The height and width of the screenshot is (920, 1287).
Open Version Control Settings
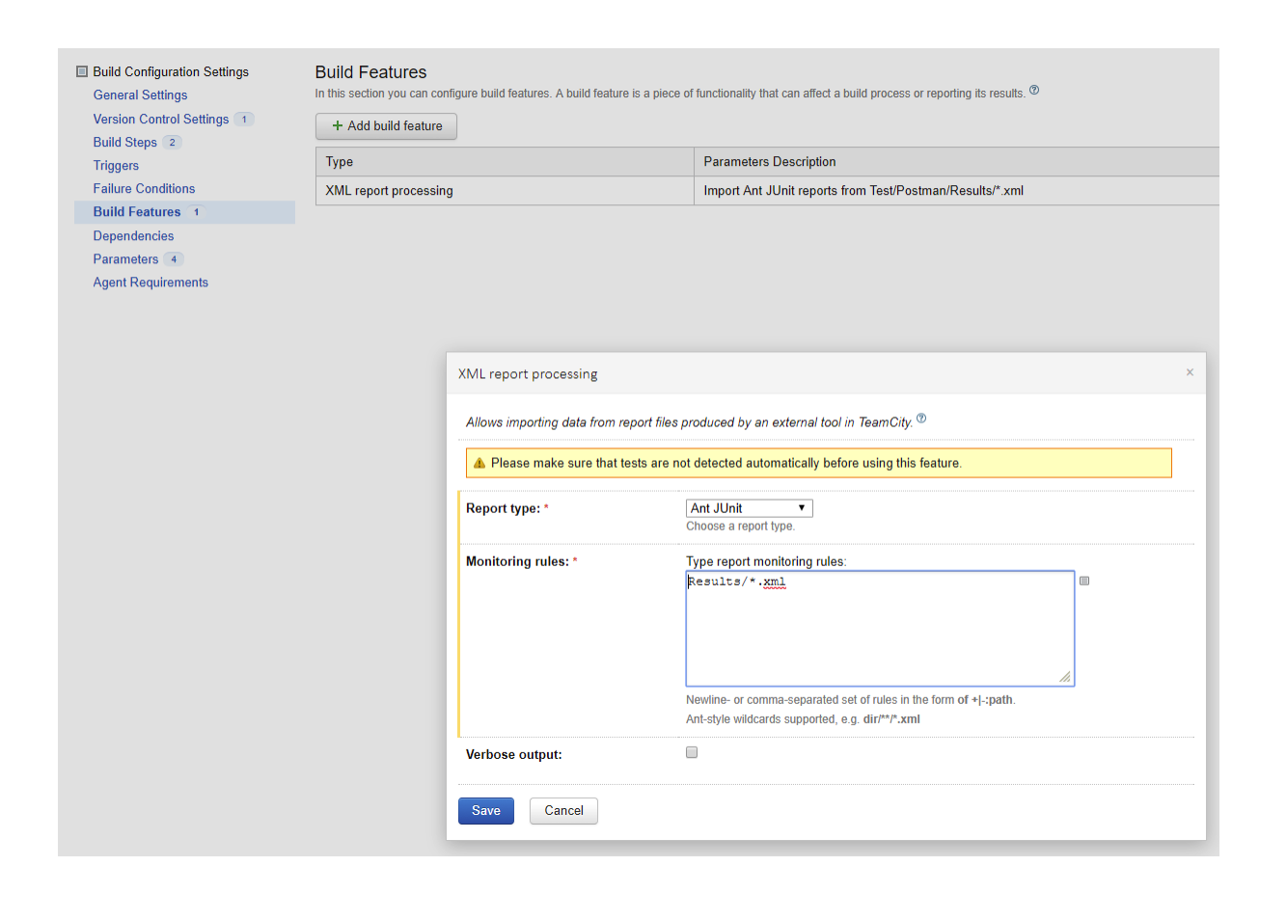(x=160, y=120)
